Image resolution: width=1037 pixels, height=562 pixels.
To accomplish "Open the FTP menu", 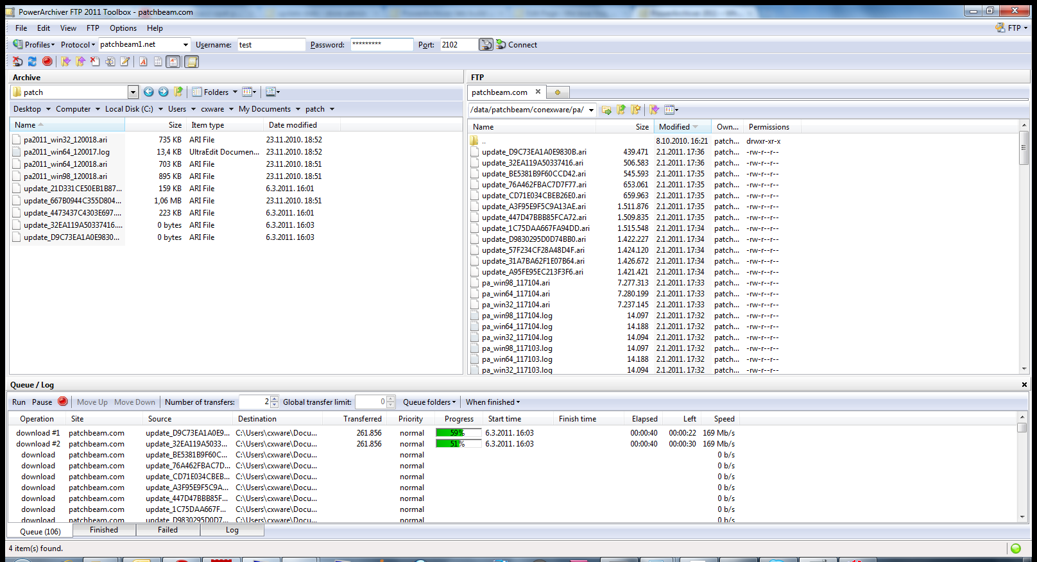I will tap(93, 28).
